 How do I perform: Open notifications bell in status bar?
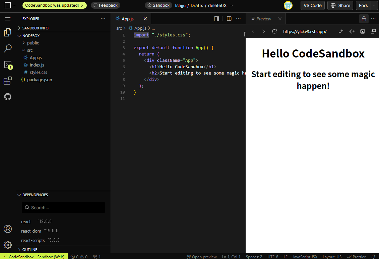(373, 257)
